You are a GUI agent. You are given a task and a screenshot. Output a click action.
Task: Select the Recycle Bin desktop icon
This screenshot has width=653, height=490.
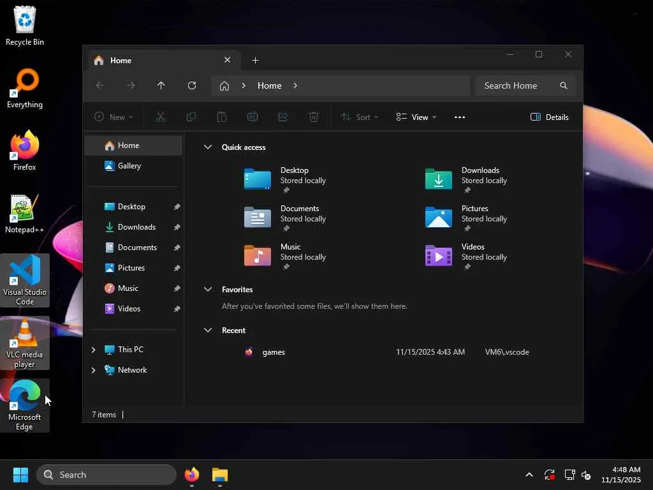25,26
